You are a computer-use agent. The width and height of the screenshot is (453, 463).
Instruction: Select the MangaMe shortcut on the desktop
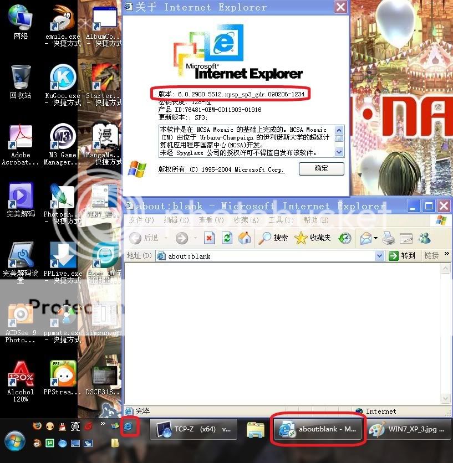(104, 145)
